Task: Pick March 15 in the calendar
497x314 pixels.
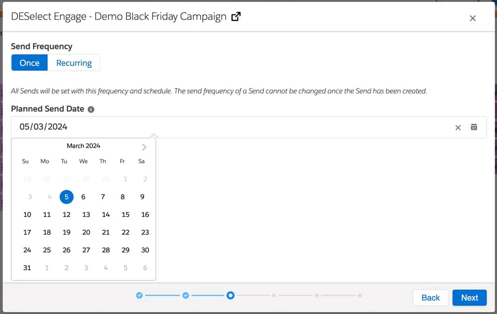Action: pos(125,214)
